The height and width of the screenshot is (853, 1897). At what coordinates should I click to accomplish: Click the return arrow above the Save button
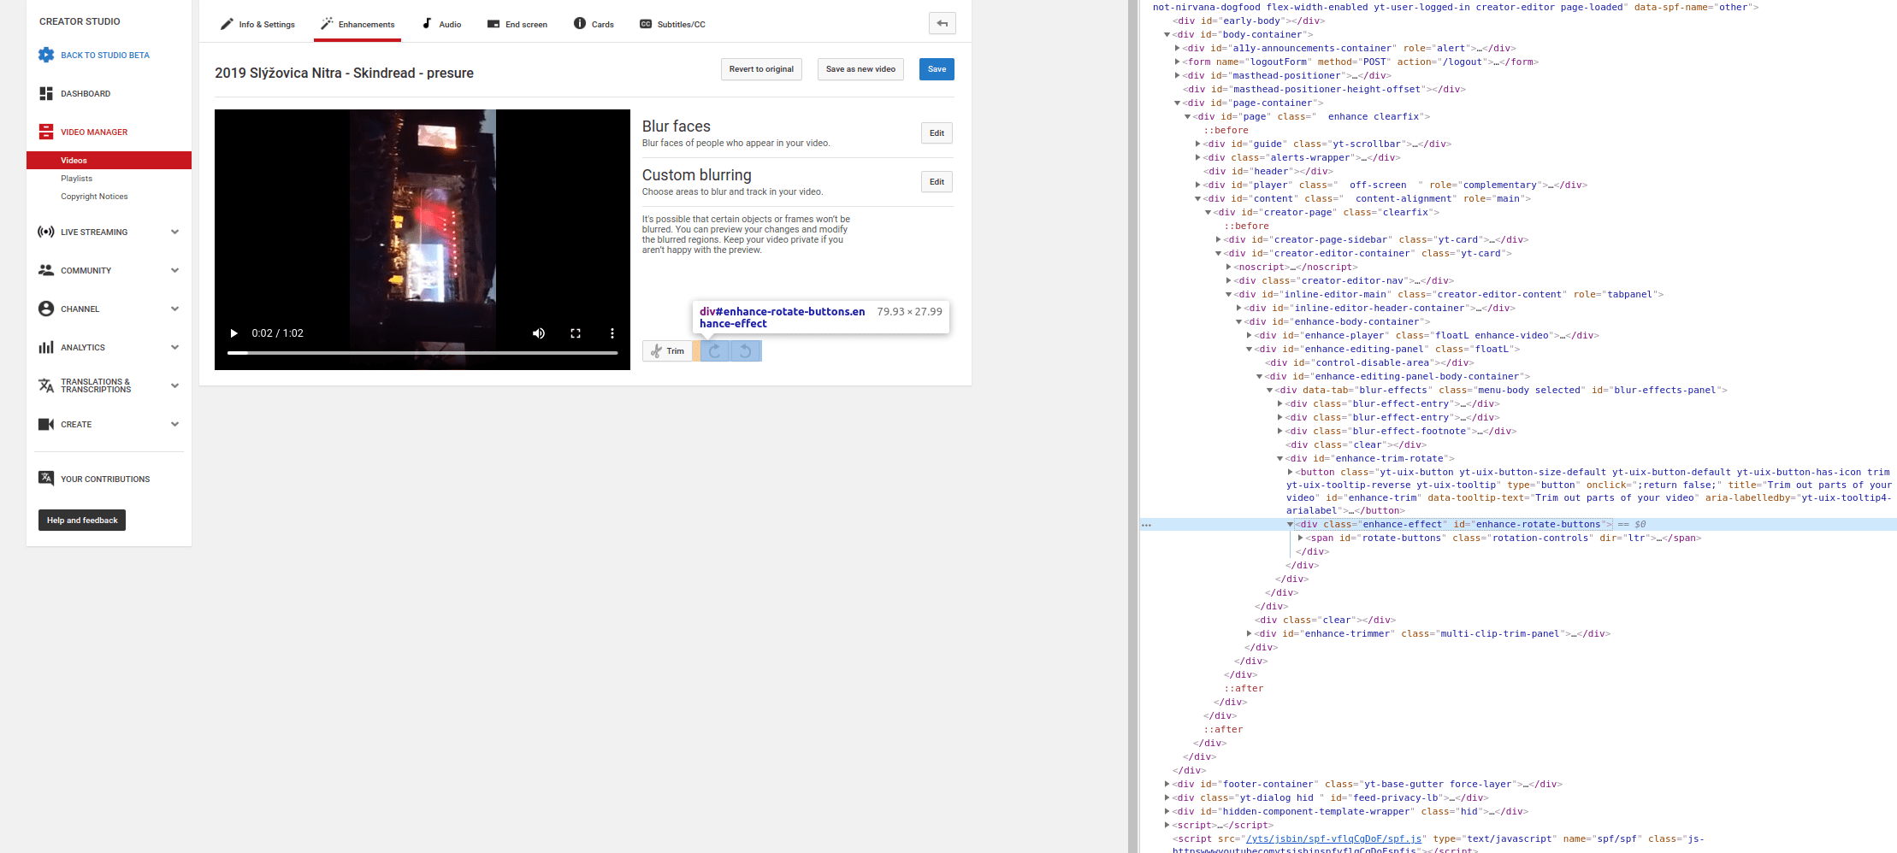coord(942,23)
